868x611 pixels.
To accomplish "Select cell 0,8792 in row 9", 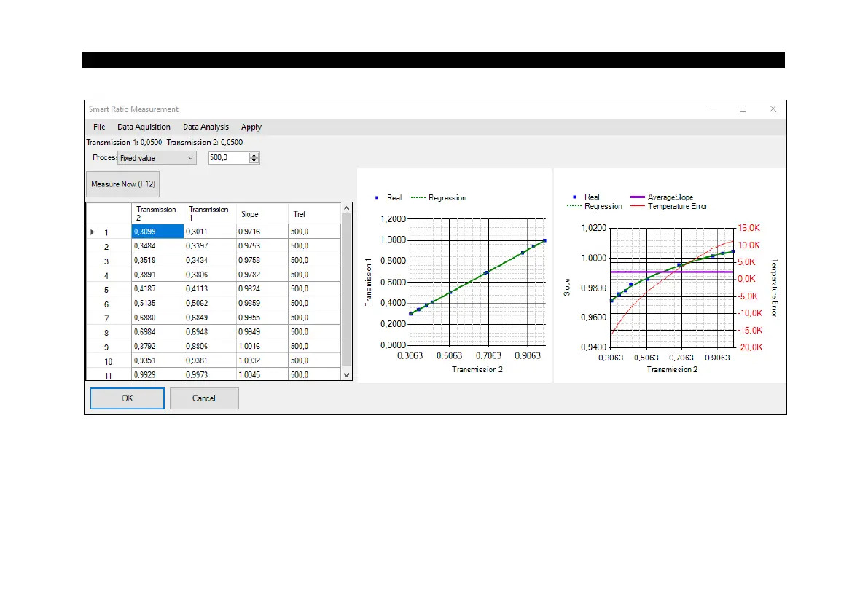I will (x=157, y=346).
